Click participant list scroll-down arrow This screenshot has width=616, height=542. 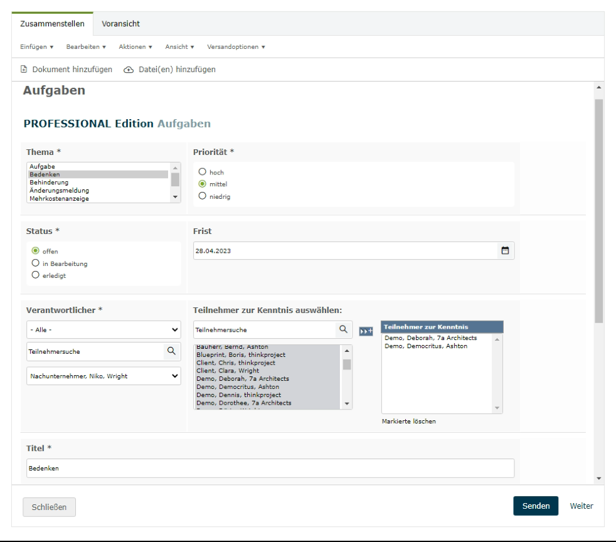click(347, 404)
